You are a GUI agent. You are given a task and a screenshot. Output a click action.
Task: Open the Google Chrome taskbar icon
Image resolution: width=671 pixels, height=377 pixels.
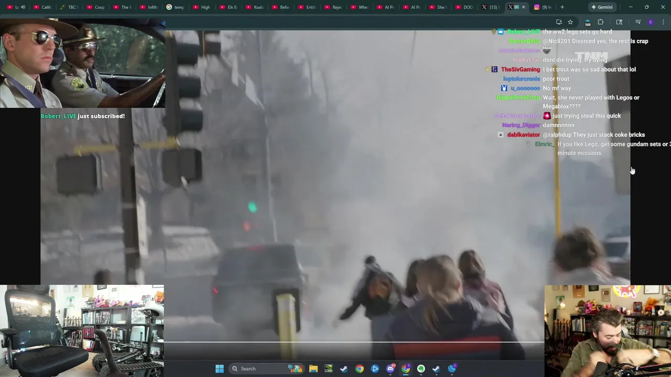pos(359,369)
